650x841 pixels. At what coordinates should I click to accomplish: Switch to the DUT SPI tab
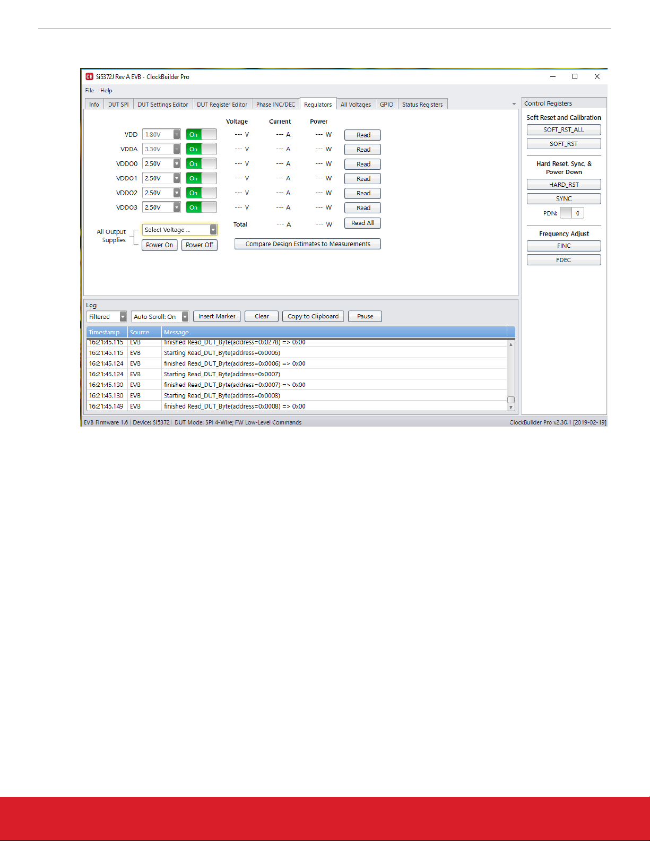point(118,105)
